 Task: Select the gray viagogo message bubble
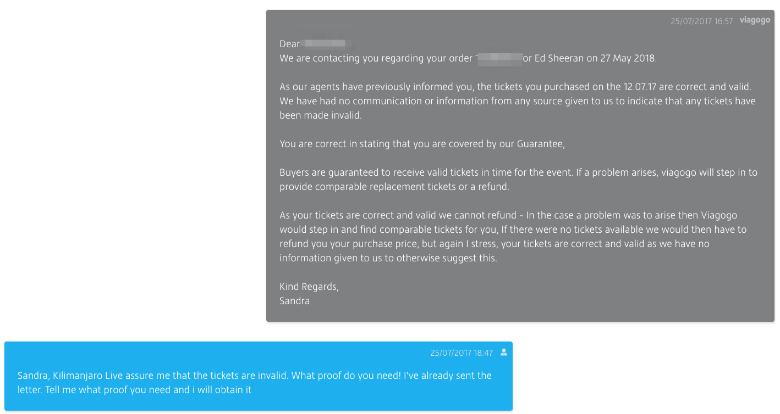pos(520,165)
